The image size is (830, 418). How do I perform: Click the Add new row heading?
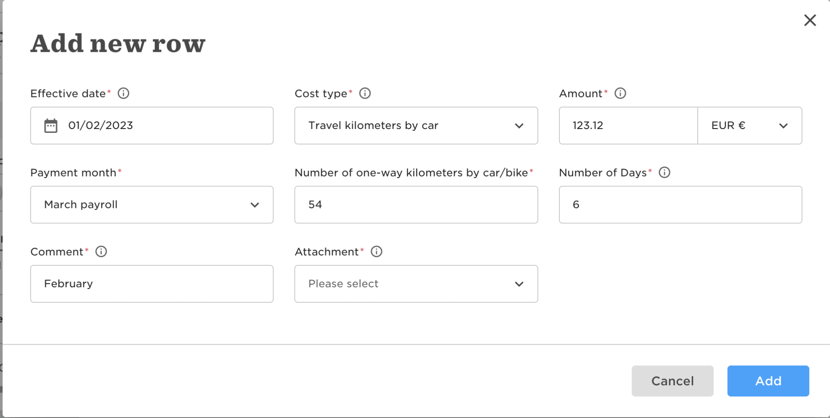[118, 44]
